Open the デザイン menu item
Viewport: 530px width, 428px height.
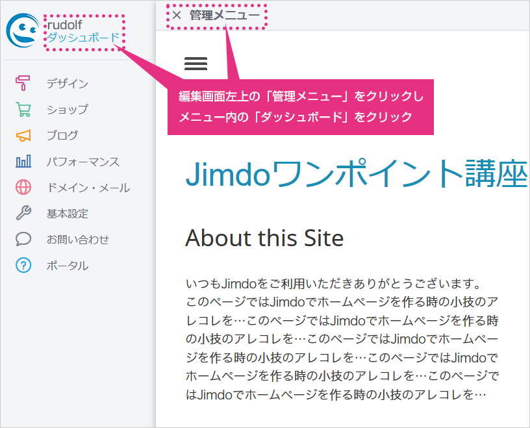pyautogui.click(x=68, y=84)
